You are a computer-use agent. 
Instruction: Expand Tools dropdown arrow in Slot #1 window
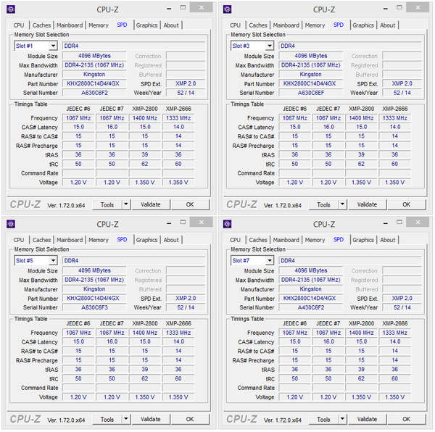126,204
